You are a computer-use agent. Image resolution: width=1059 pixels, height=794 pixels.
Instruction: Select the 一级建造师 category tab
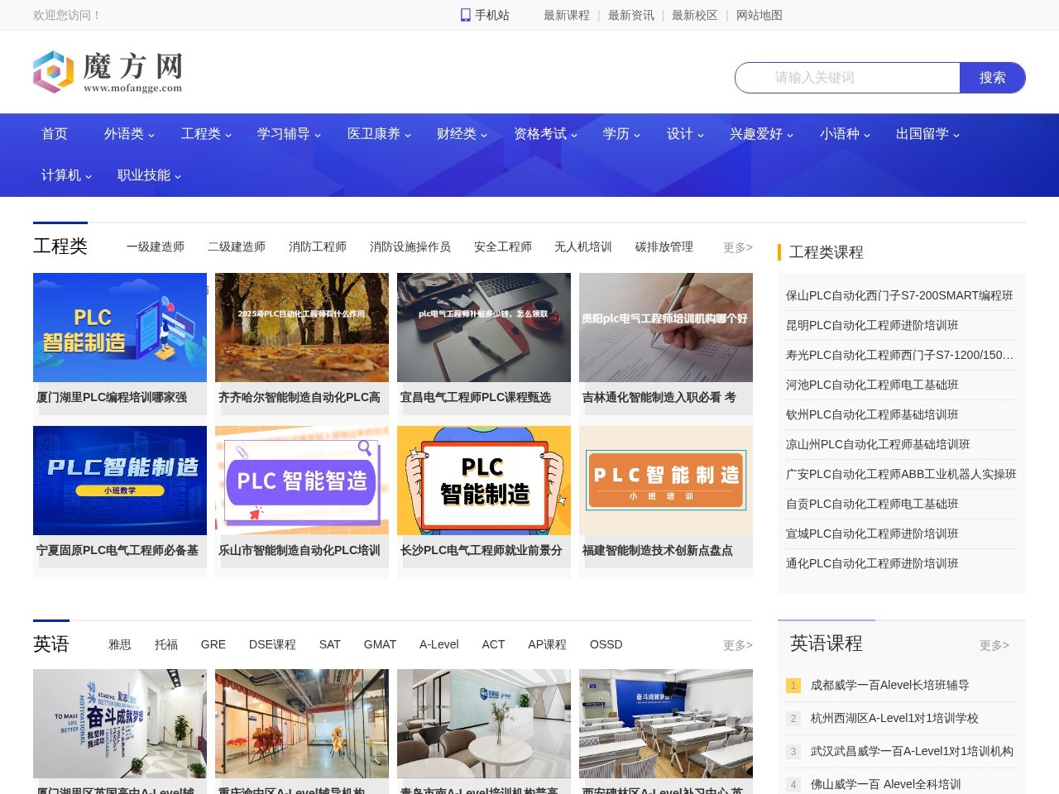[156, 247]
